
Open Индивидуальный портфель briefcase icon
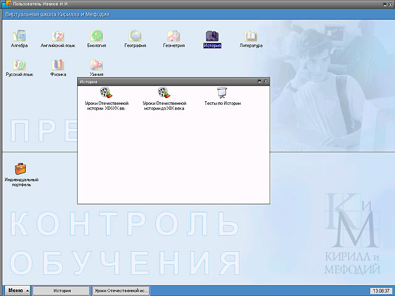coord(22,168)
